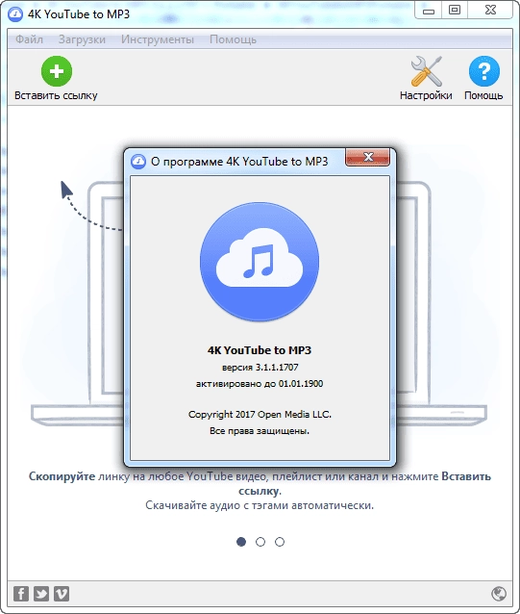The image size is (520, 614).
Task: Click the large cloud music logo
Action: click(260, 262)
